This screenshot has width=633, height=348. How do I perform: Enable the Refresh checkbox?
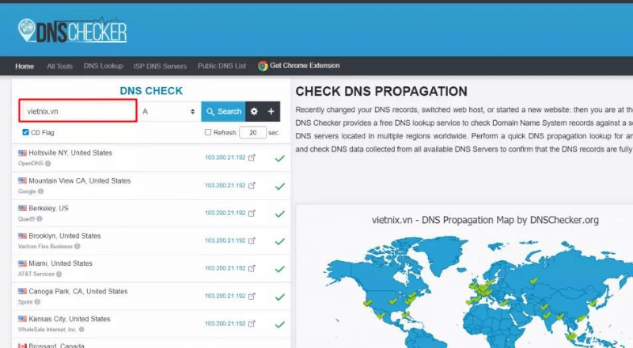208,132
